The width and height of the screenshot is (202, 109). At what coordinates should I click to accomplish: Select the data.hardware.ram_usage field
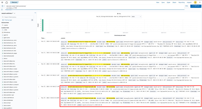click(10, 53)
